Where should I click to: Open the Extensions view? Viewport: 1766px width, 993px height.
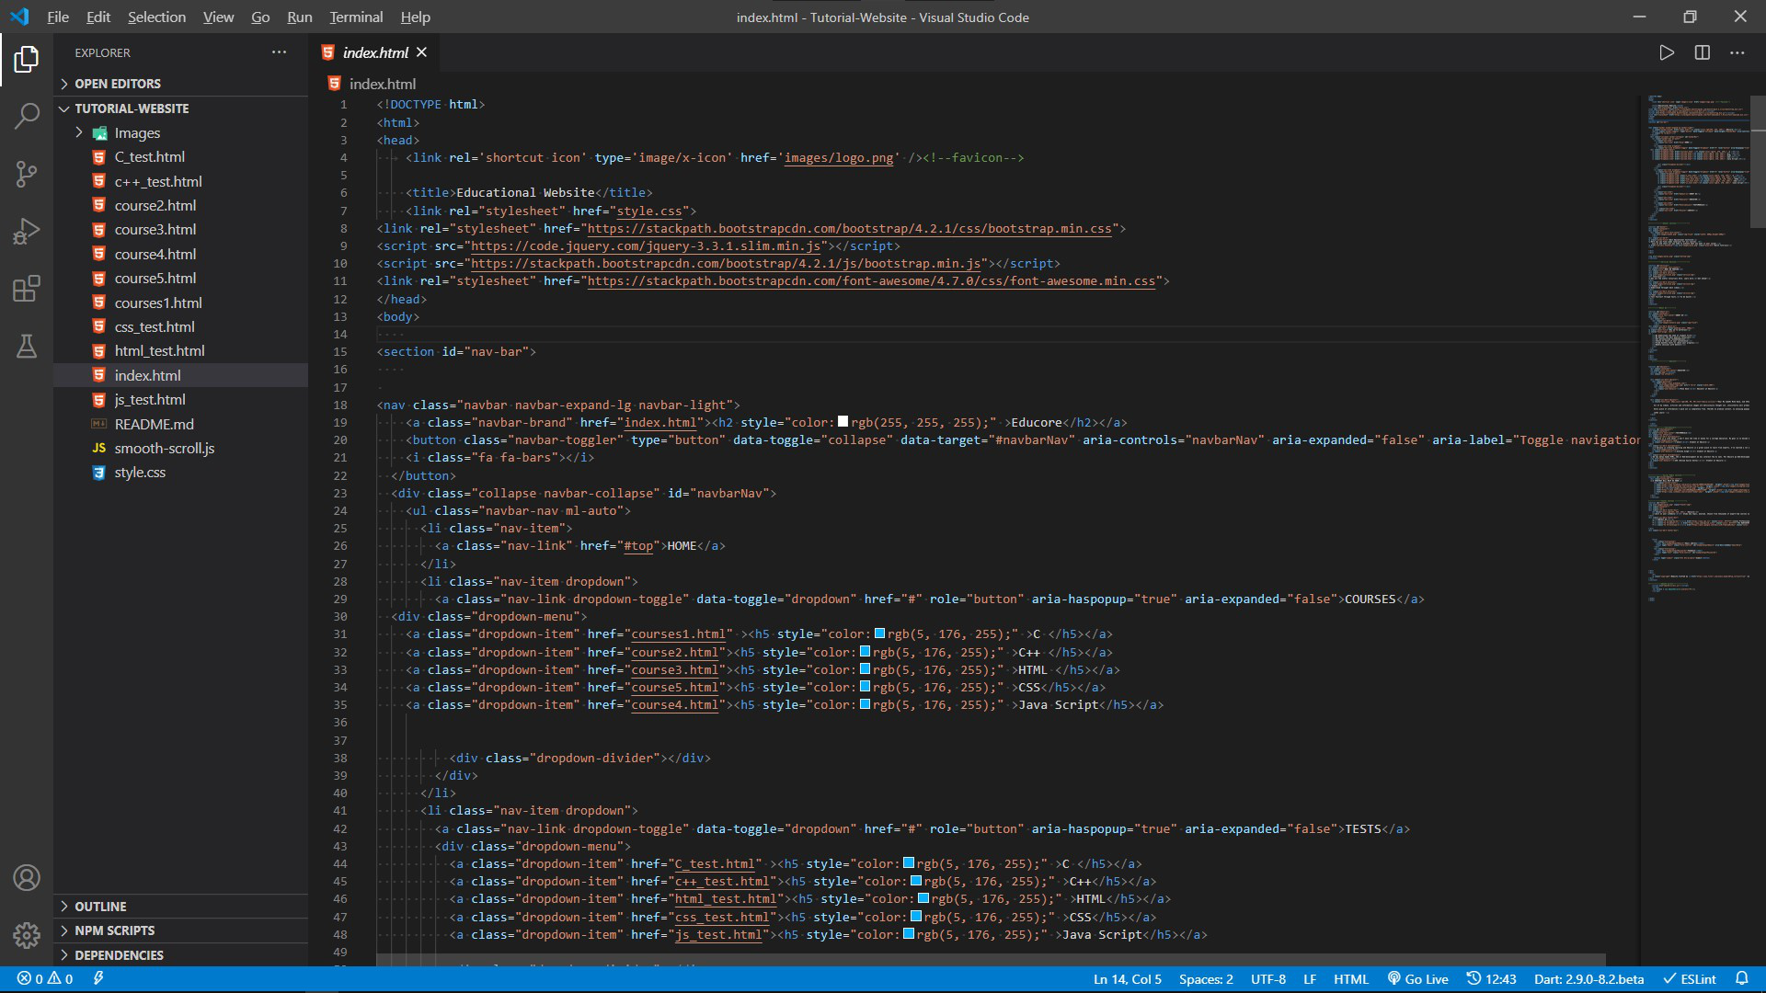pyautogui.click(x=27, y=289)
